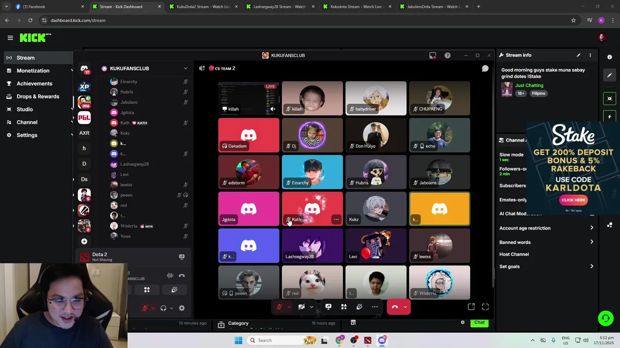Click the Filipino language tag
The width and height of the screenshot is (620, 348).
(x=539, y=93)
